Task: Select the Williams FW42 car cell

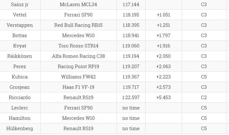Action: pyautogui.click(x=79, y=77)
